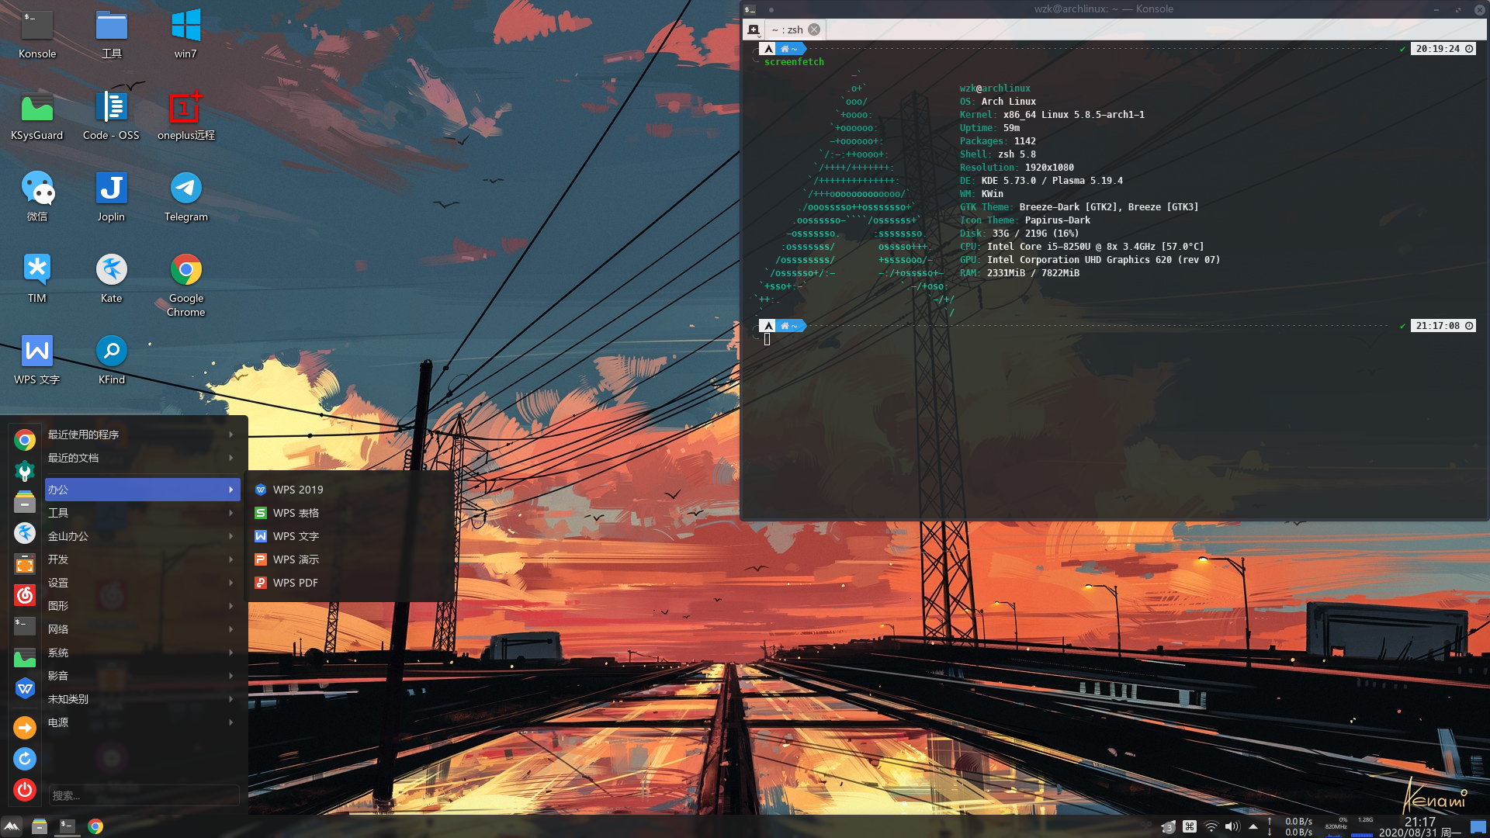
Task: Click the clock showing 21:17
Action: tap(1420, 827)
